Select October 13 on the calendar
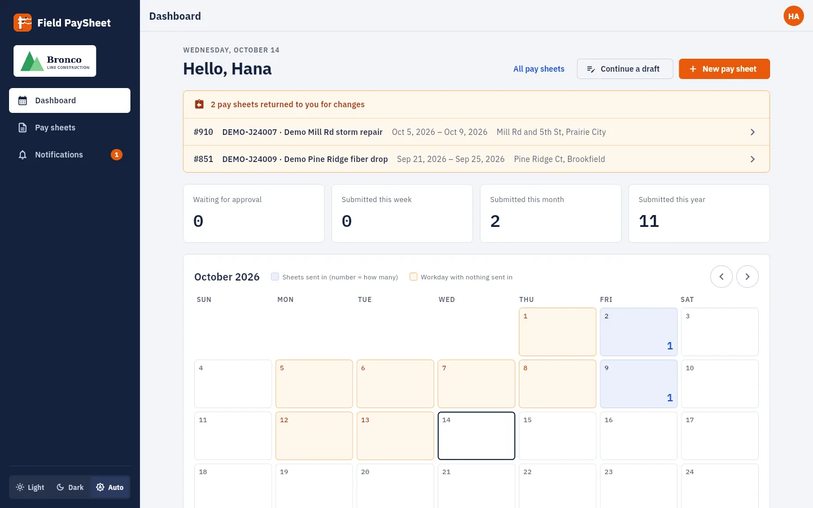The height and width of the screenshot is (508, 813). click(x=395, y=436)
